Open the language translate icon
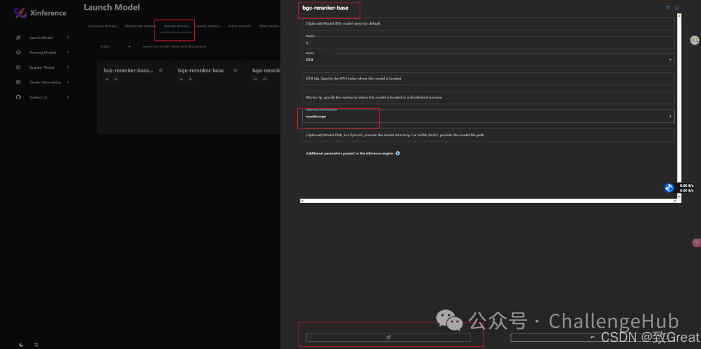The height and width of the screenshot is (349, 701). click(x=36, y=344)
